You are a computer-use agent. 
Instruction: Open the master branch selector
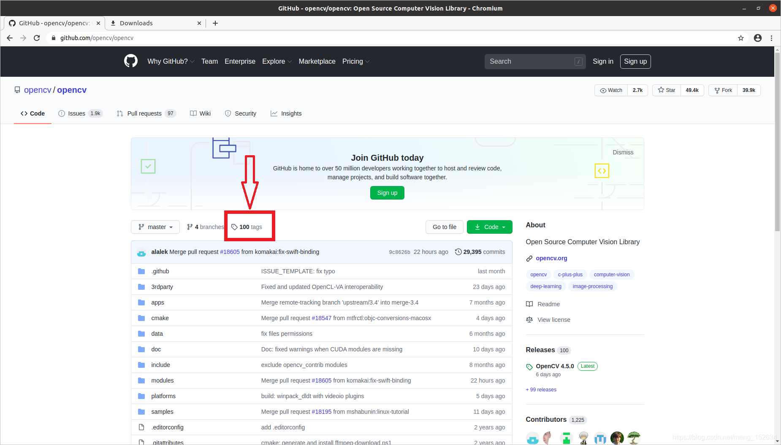[x=155, y=227]
